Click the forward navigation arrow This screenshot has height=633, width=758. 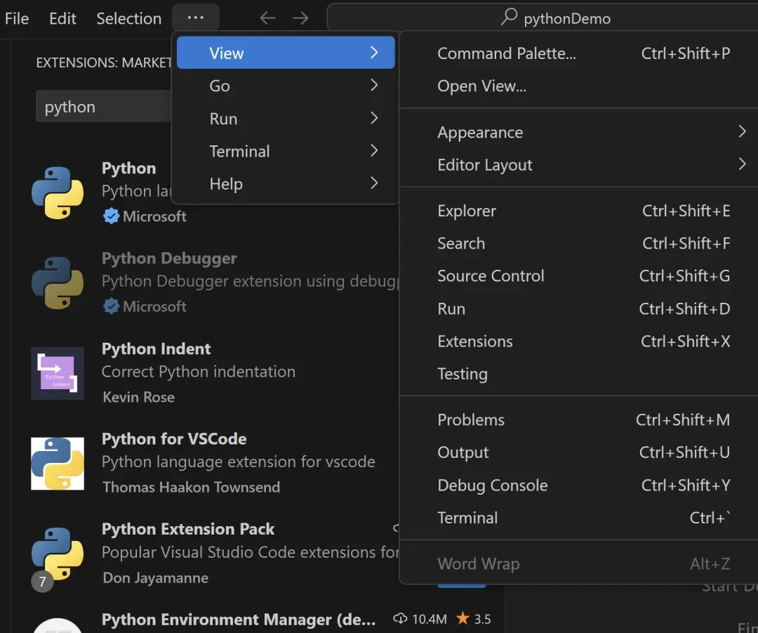click(300, 18)
